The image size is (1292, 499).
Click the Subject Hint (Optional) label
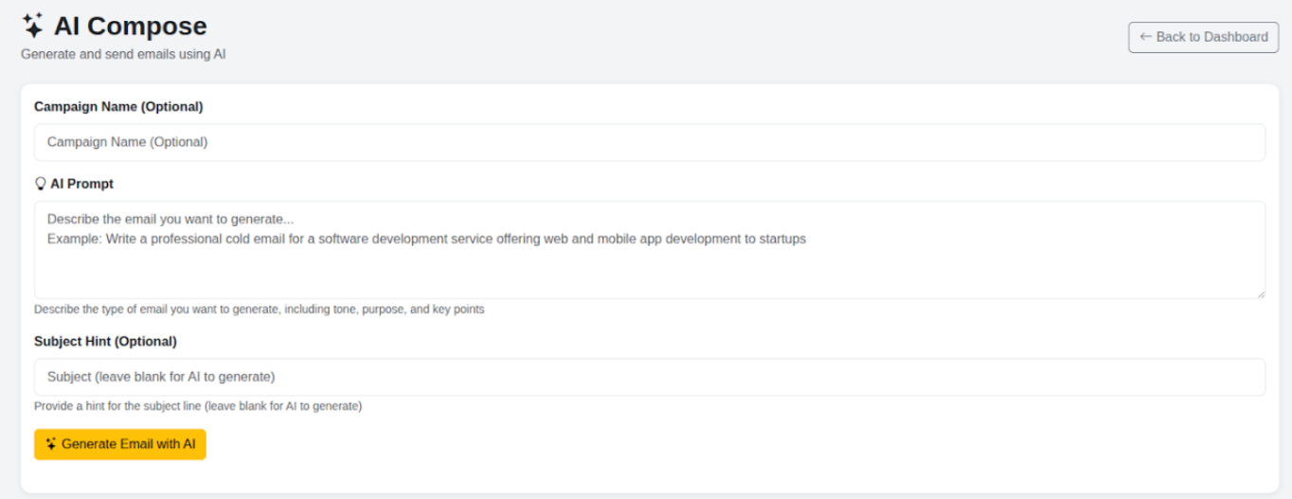(105, 341)
